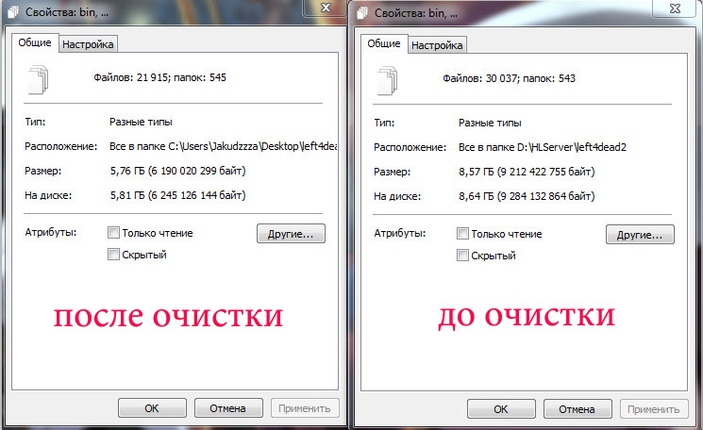Close the left properties window
The image size is (703, 430).
click(x=326, y=8)
